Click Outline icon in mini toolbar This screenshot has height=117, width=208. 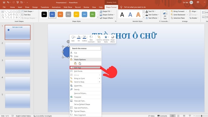click(84, 38)
